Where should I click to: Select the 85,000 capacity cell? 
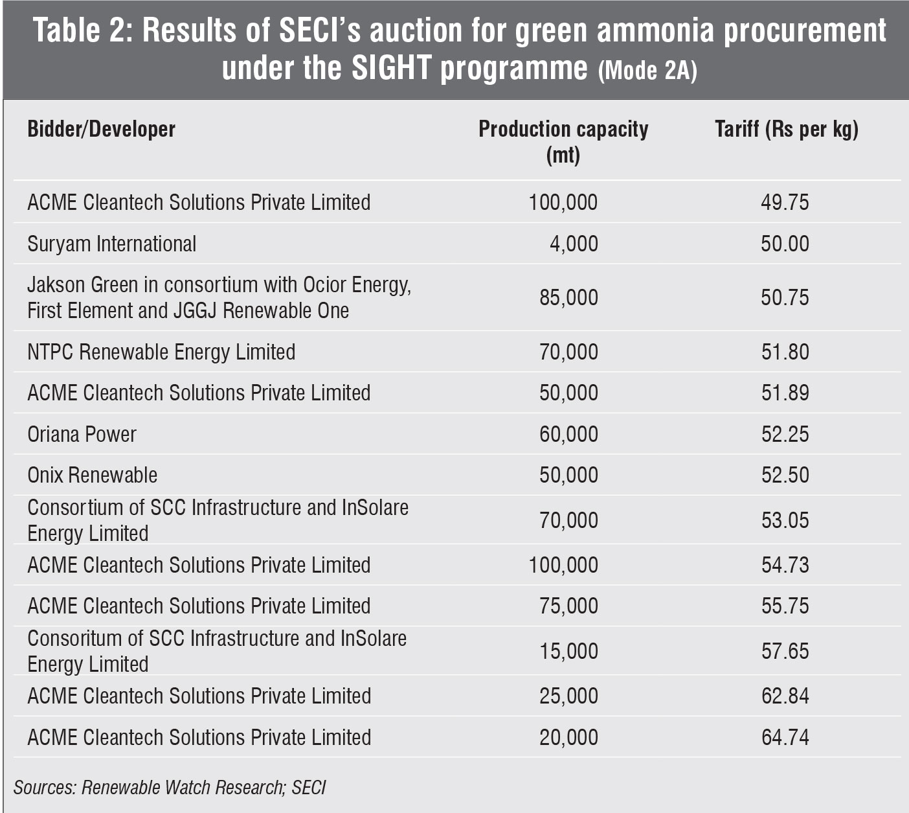click(568, 297)
